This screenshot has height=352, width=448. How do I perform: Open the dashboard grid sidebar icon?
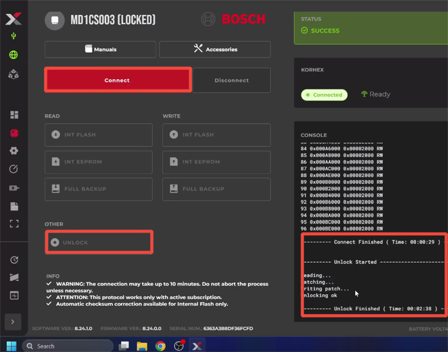pos(14,115)
